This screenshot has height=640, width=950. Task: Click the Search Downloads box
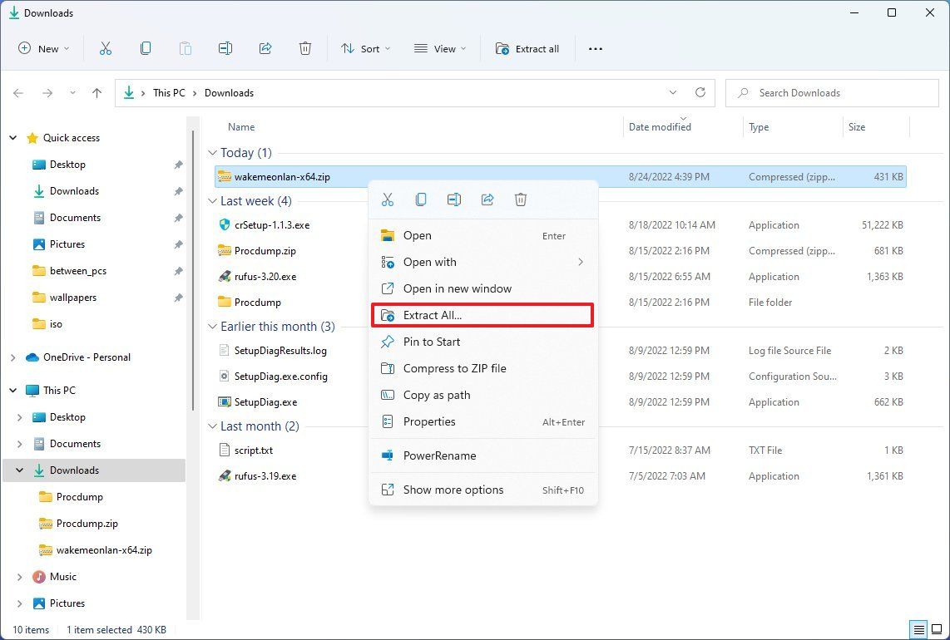832,92
